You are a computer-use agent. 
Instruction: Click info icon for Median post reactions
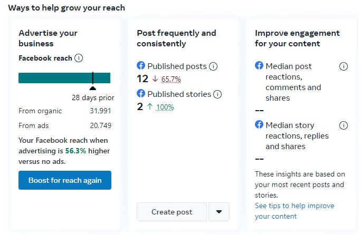tap(344, 66)
